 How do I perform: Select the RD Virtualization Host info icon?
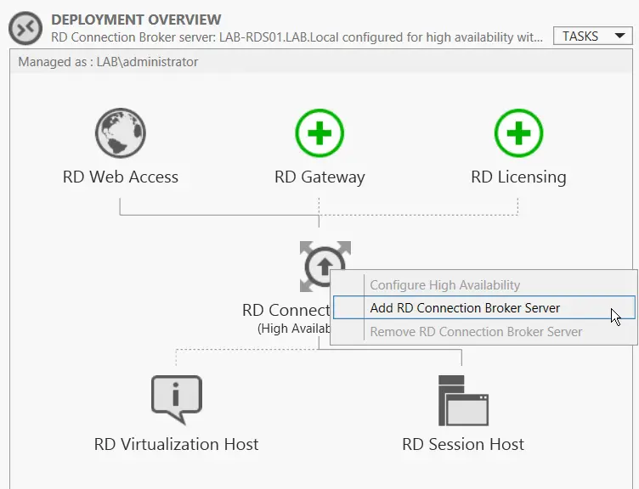click(177, 399)
